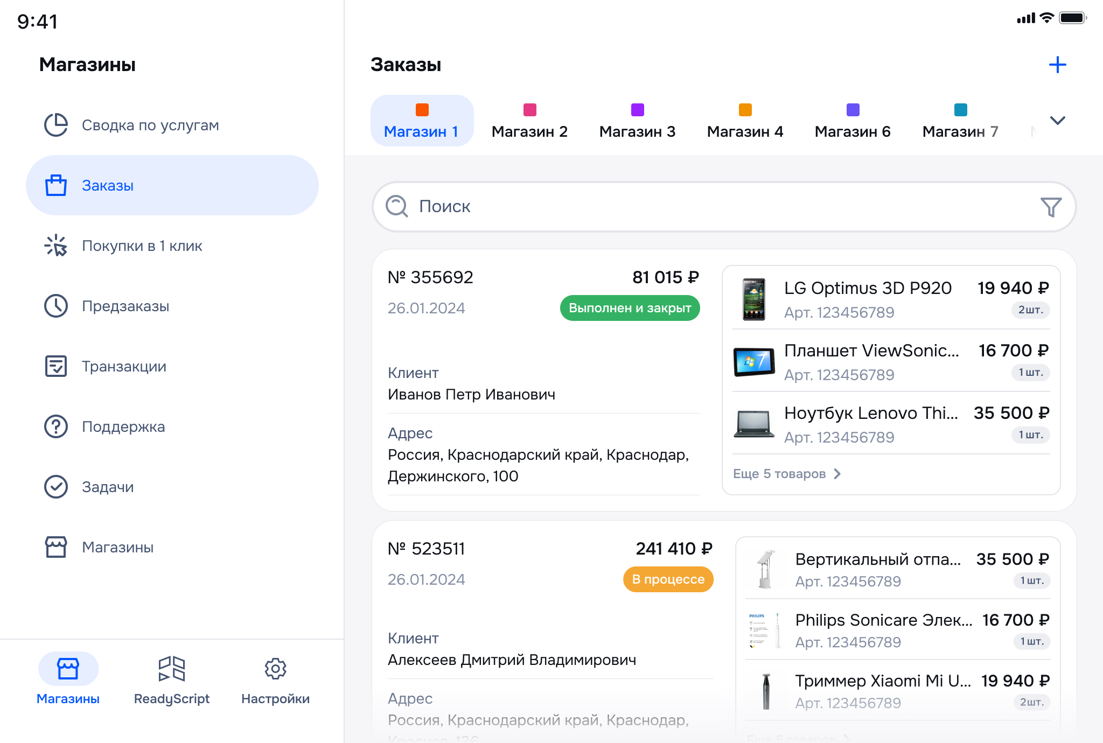Click the question mark icon for Поддержка
The height and width of the screenshot is (743, 1103).
coord(56,426)
